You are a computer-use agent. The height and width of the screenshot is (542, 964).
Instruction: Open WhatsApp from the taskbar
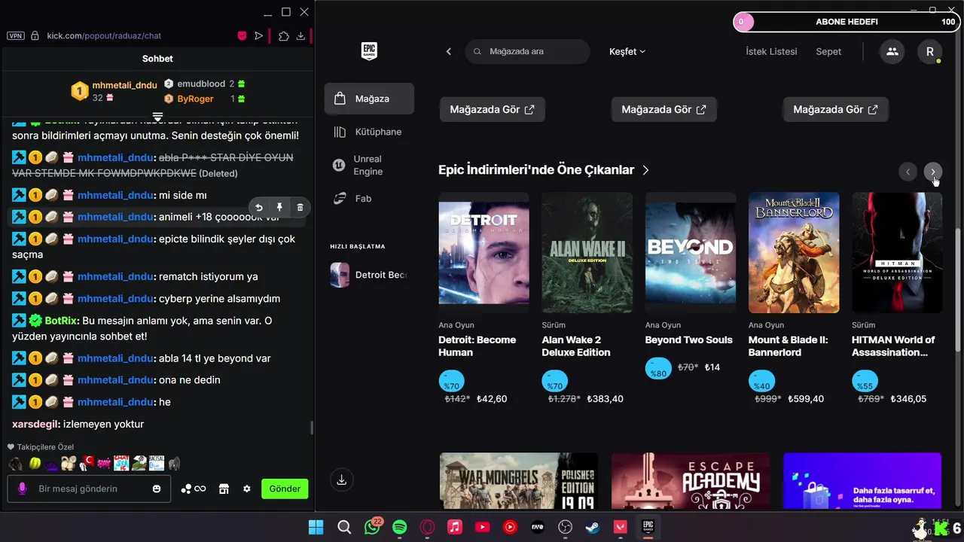click(x=372, y=528)
